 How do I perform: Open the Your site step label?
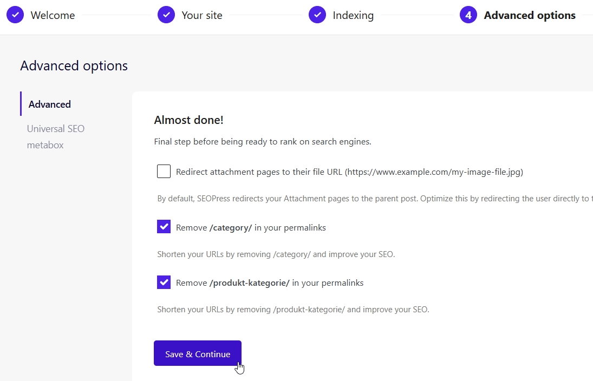pos(202,15)
